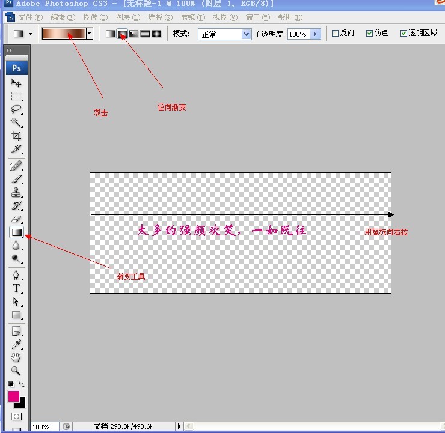
Task: Click the black background color swatch
Action: coord(22,403)
